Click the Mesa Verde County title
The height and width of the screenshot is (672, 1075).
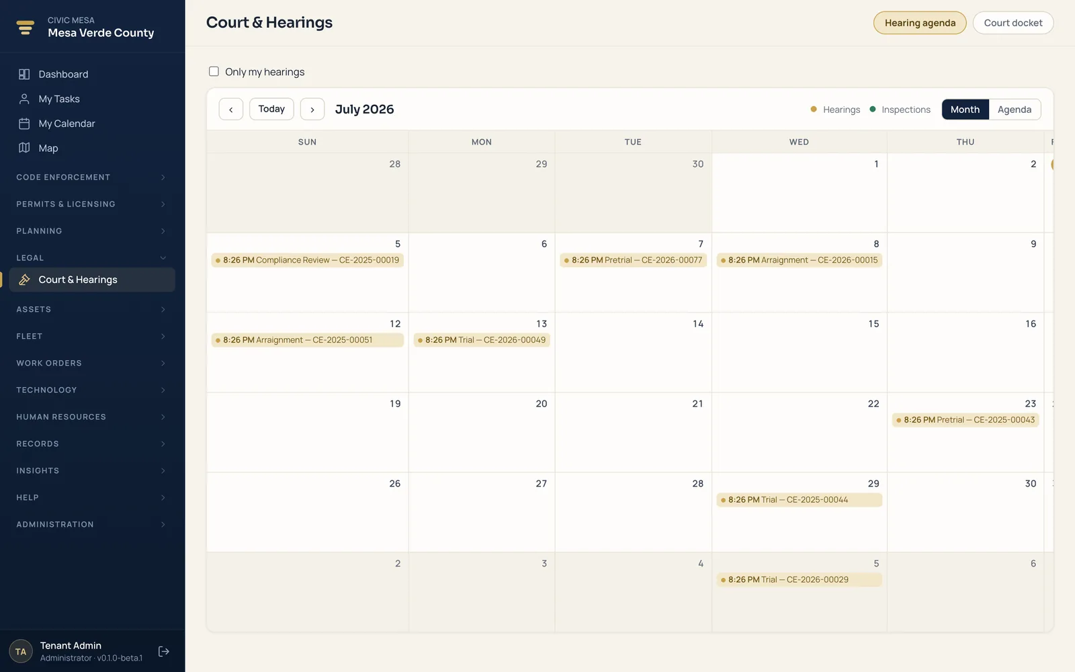[x=101, y=33]
